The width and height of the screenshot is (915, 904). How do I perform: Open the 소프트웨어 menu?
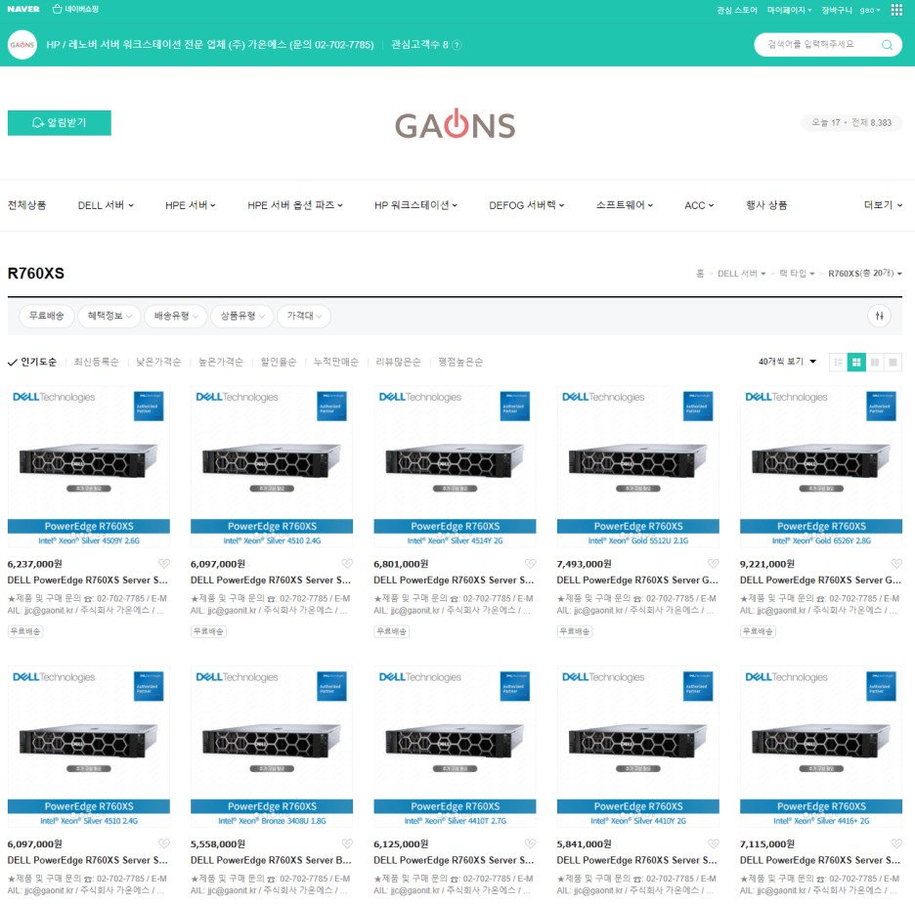625,205
